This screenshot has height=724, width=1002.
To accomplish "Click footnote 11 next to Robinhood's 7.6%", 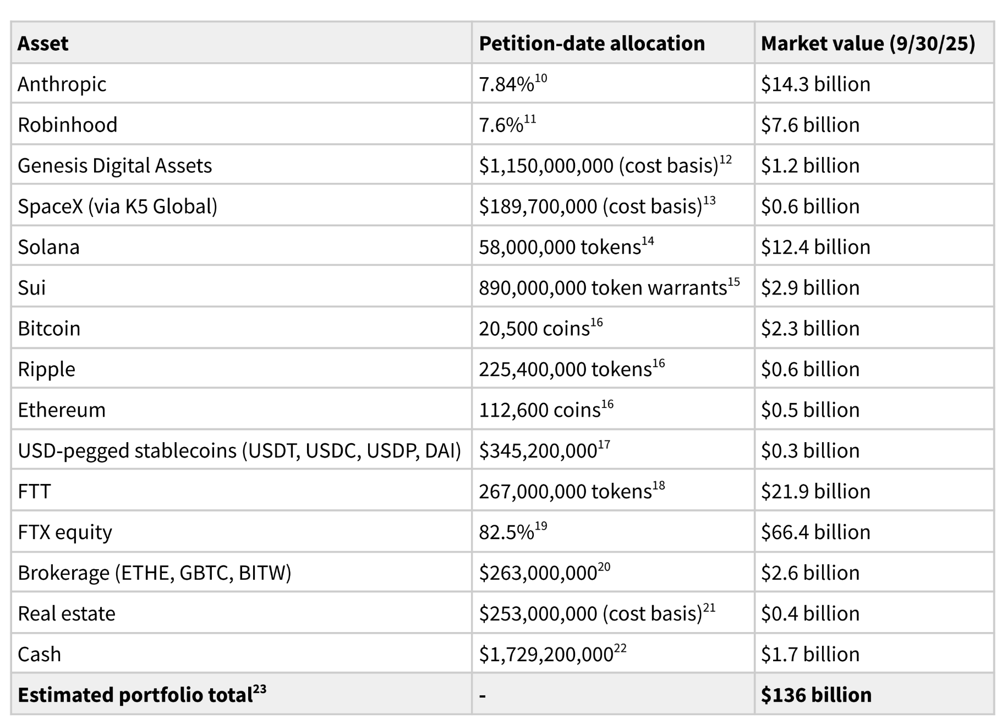I will 530,119.
